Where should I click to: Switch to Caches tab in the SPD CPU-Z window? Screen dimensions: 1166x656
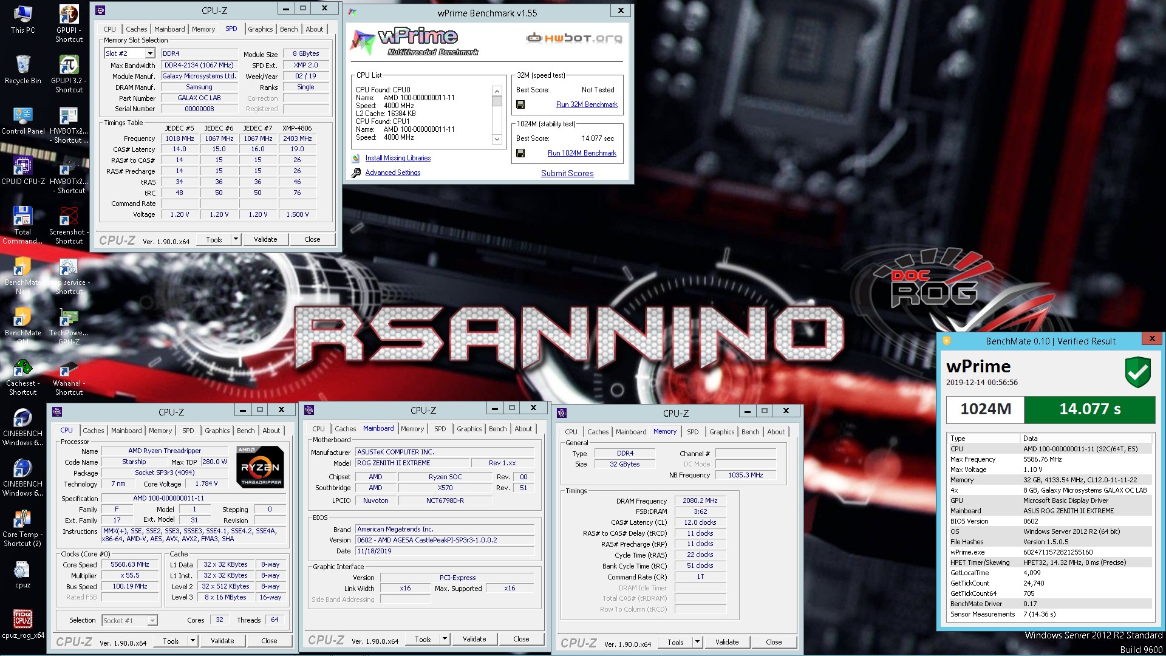point(136,29)
